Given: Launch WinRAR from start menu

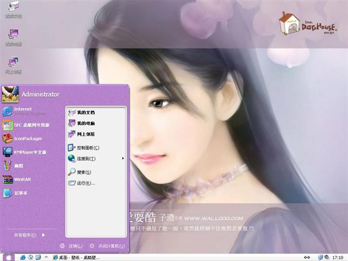Looking at the screenshot, I should pyautogui.click(x=17, y=179).
